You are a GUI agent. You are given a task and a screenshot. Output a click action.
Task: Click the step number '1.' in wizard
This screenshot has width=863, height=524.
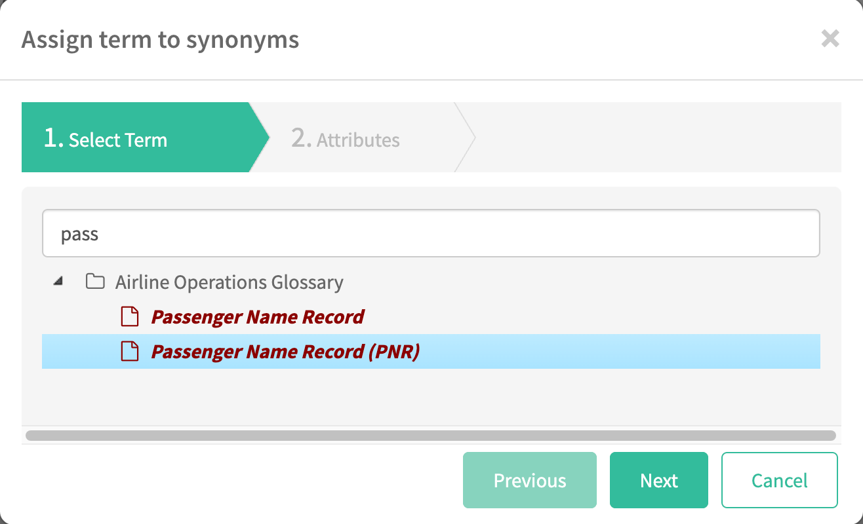tap(53, 138)
